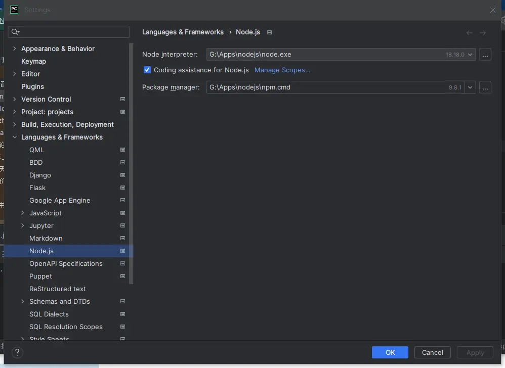Viewport: 505px width, 368px height.
Task: Click the PyCharm logo icon in title bar
Action: pyautogui.click(x=14, y=10)
